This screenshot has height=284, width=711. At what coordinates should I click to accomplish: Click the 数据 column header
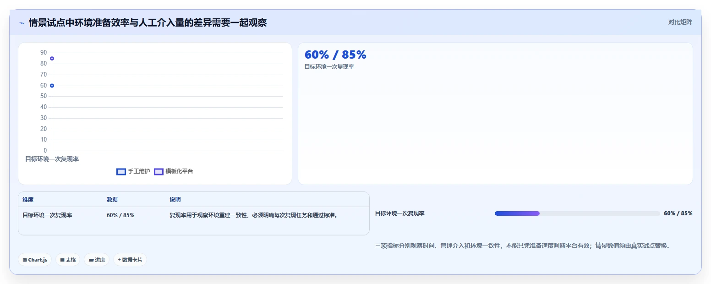(x=112, y=200)
